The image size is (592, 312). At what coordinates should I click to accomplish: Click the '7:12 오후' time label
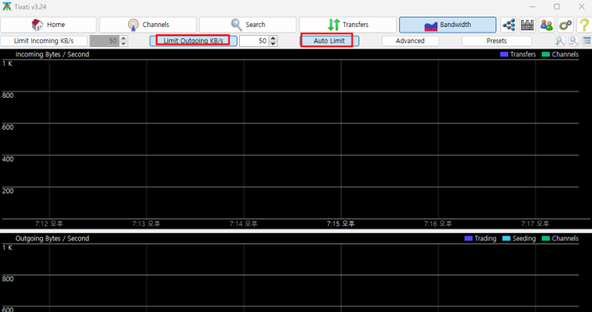coord(49,224)
